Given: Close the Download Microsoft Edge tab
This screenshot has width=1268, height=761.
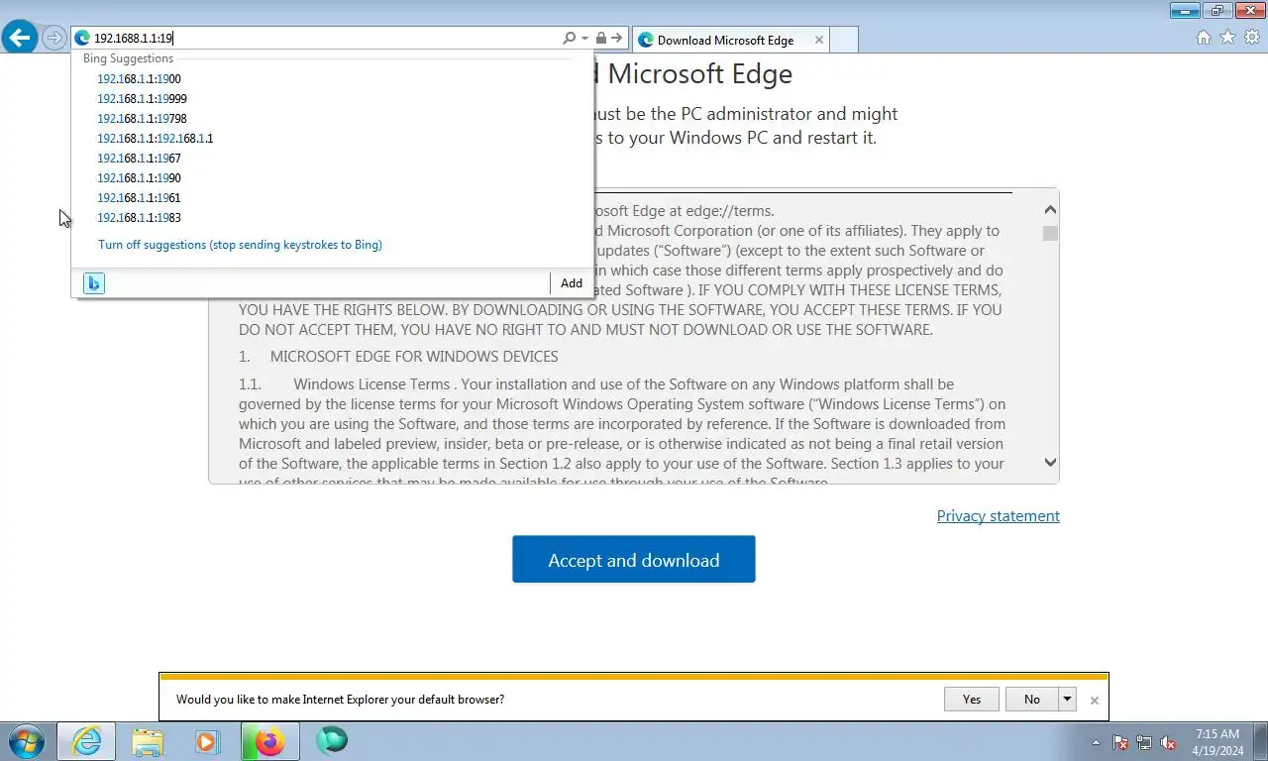Looking at the screenshot, I should (818, 40).
